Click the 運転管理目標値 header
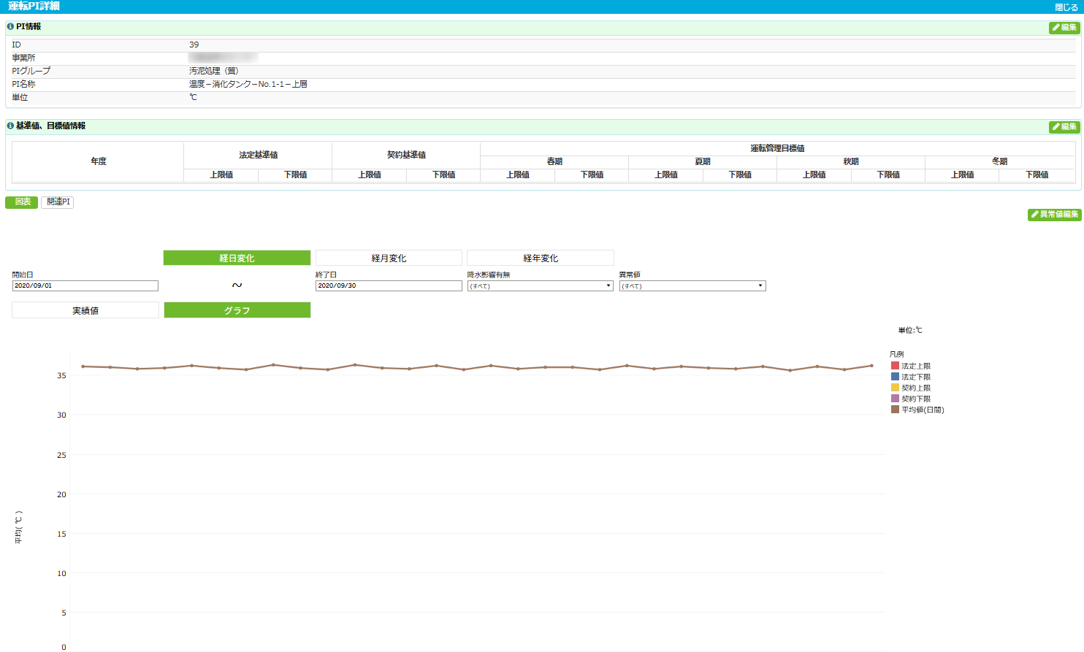1084x652 pixels. (x=777, y=148)
